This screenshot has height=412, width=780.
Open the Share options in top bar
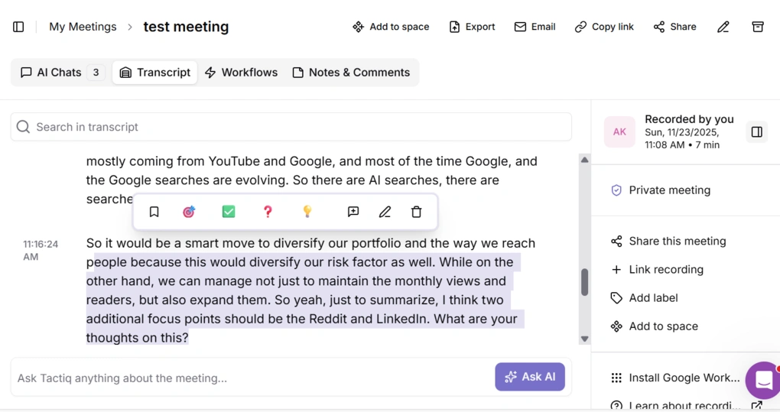click(674, 27)
